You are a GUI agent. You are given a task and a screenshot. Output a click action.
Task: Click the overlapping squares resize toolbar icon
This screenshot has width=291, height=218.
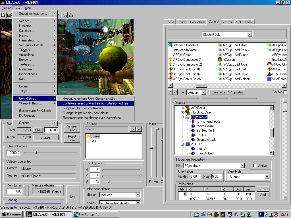point(65,15)
